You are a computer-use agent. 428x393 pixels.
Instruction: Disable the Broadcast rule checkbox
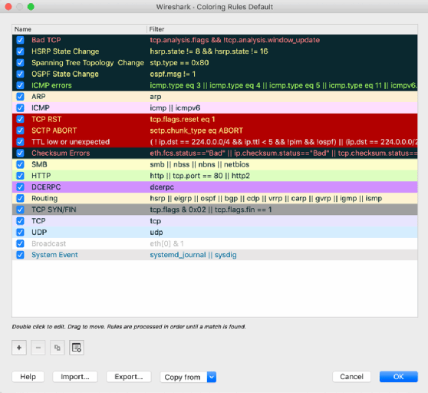(x=20, y=243)
